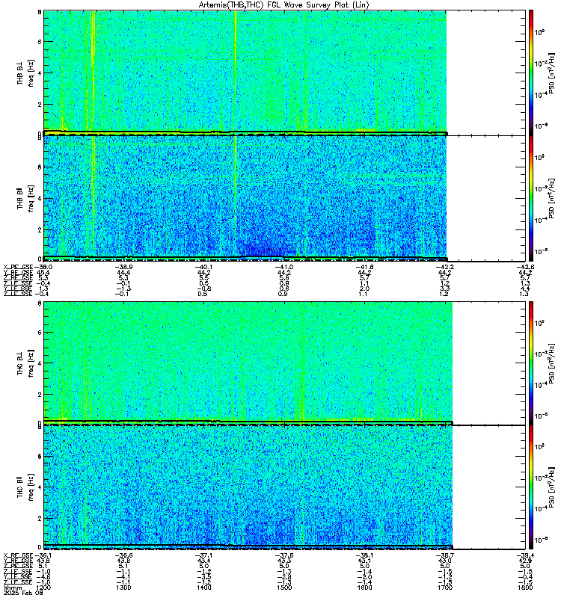
Task: Click the 1700 time tick label
Action: click(x=445, y=588)
